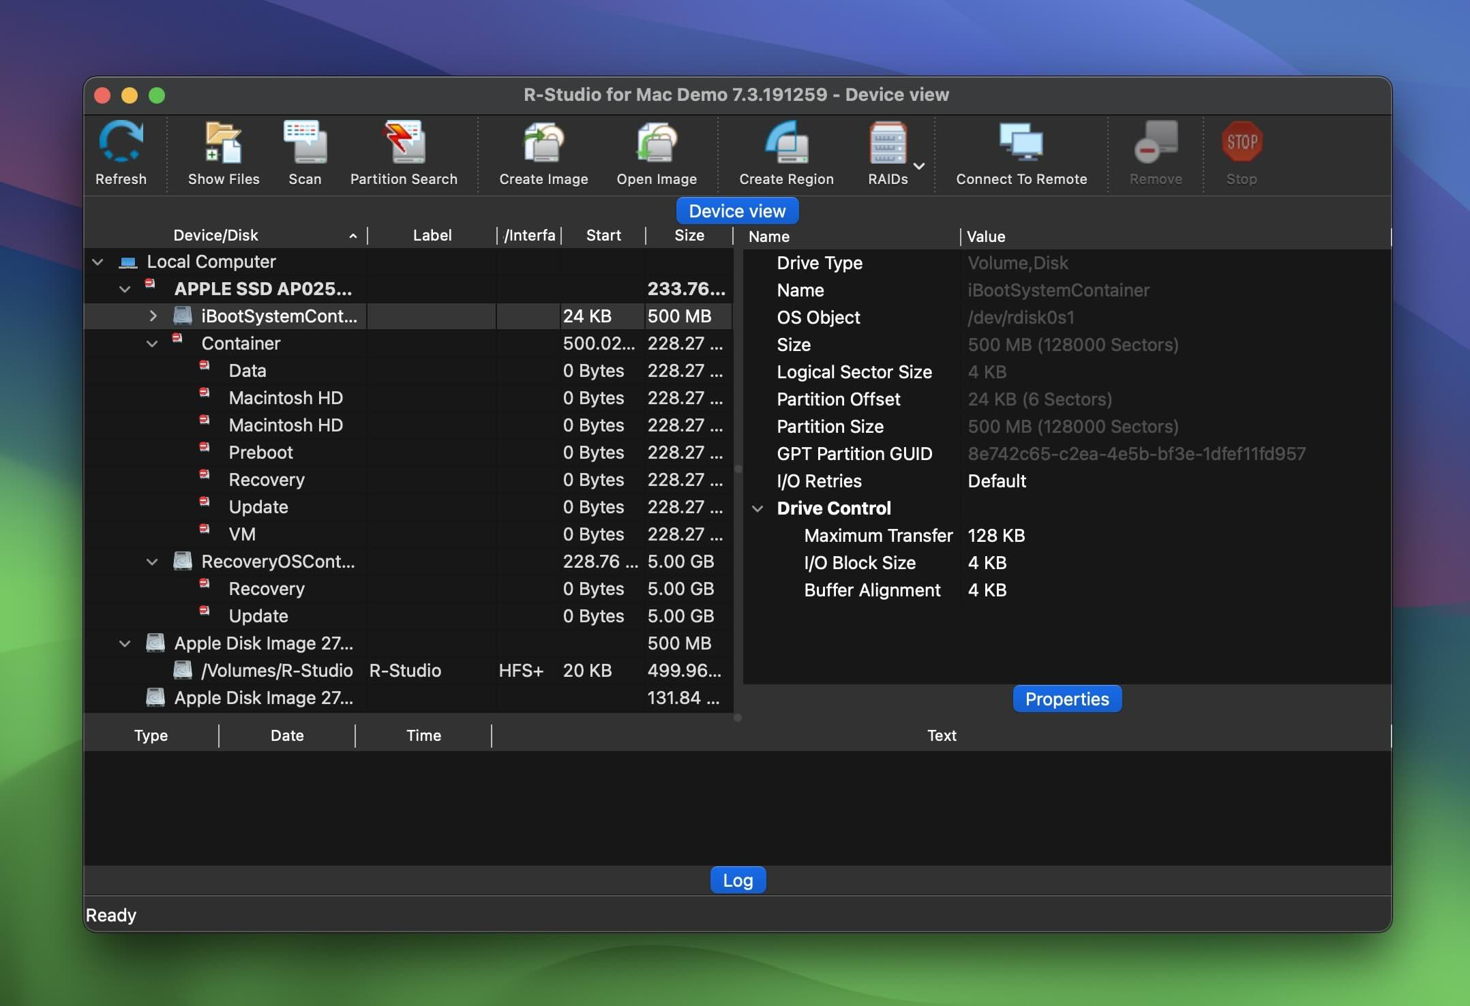Click the Buffer Alignment value

tap(987, 590)
